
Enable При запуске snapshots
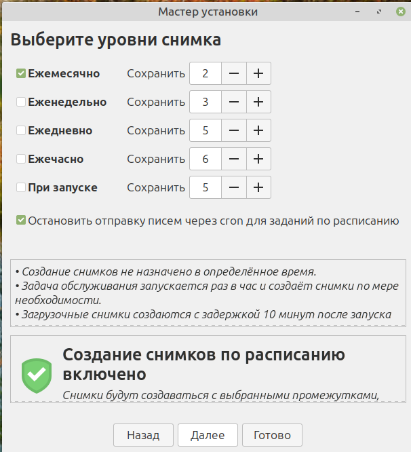click(x=21, y=188)
